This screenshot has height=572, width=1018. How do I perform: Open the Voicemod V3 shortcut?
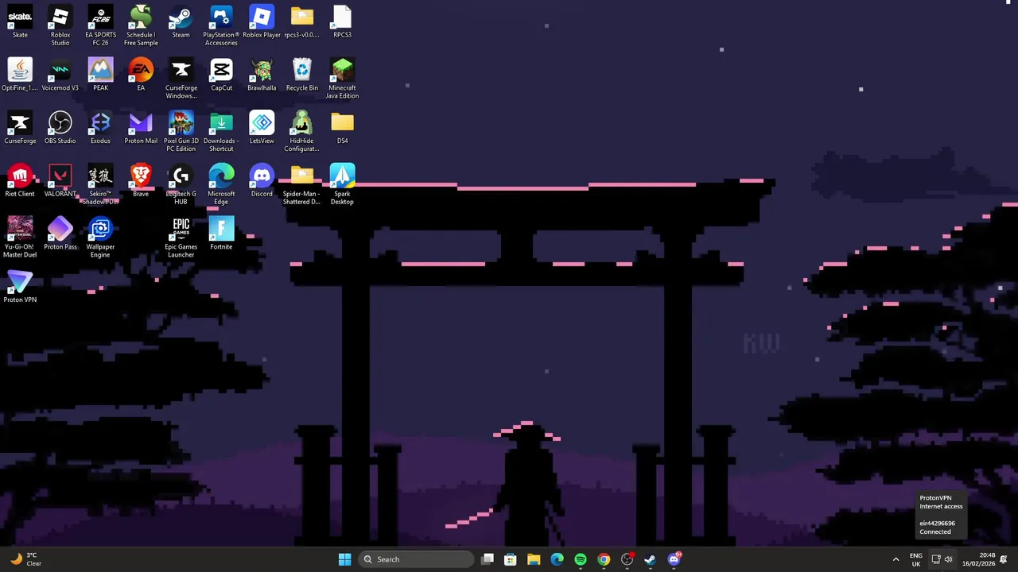tap(60, 75)
